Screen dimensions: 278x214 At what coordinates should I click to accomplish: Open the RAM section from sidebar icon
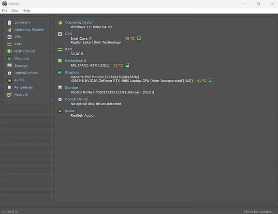click(9, 44)
